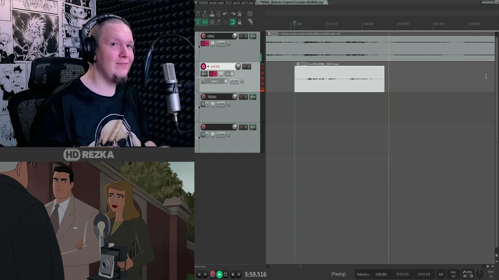Toggle grid lines icon
499x280 pixels.
[x=225, y=22]
